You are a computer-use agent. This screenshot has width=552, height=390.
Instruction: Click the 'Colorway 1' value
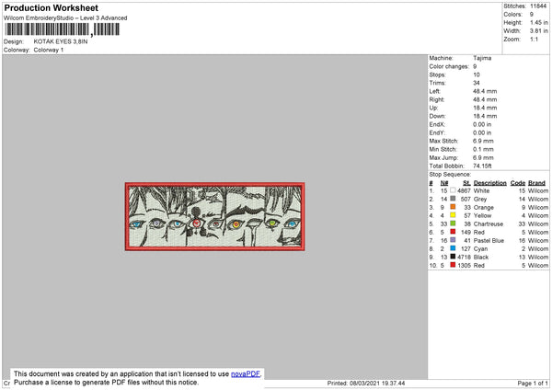pos(49,50)
